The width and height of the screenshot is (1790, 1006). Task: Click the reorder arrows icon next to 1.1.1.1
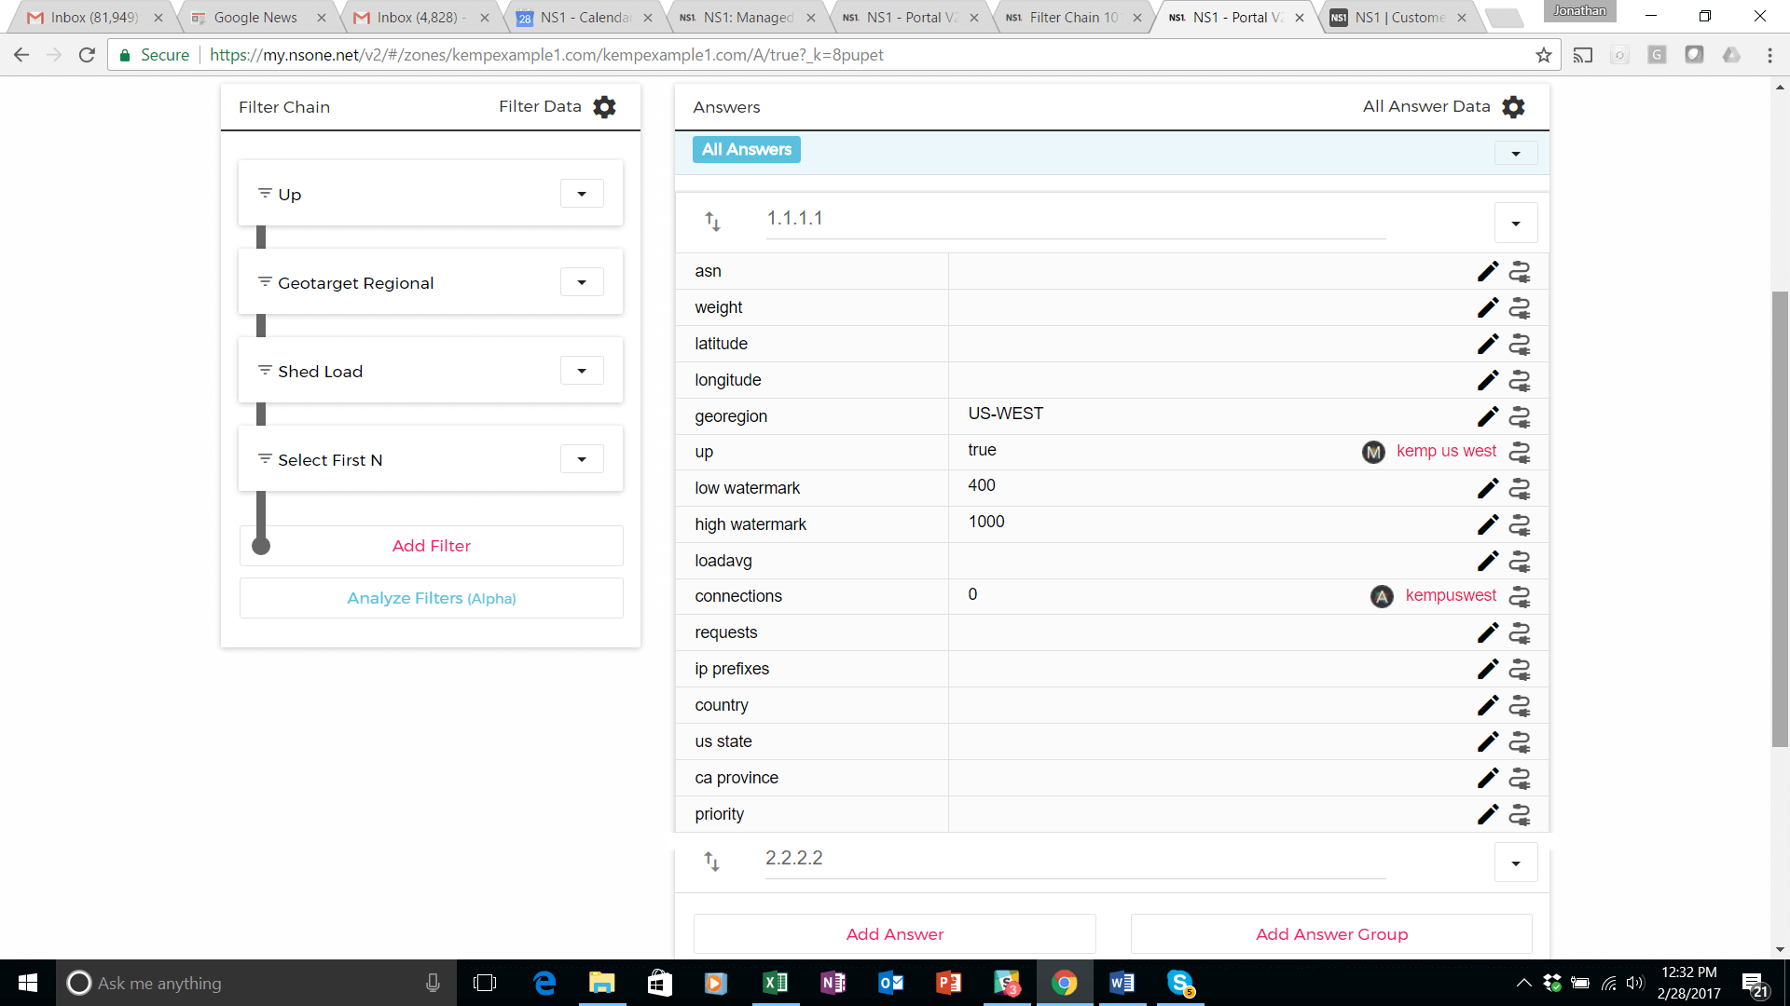point(712,222)
